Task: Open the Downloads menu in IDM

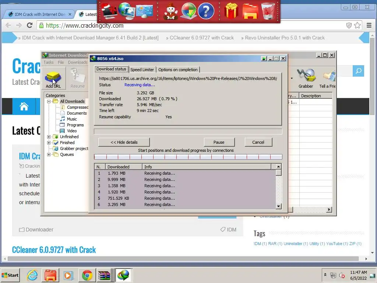Action: coord(78,62)
